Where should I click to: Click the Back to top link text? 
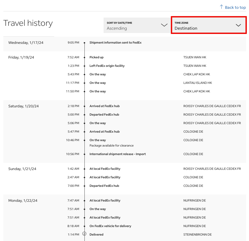[235, 7]
